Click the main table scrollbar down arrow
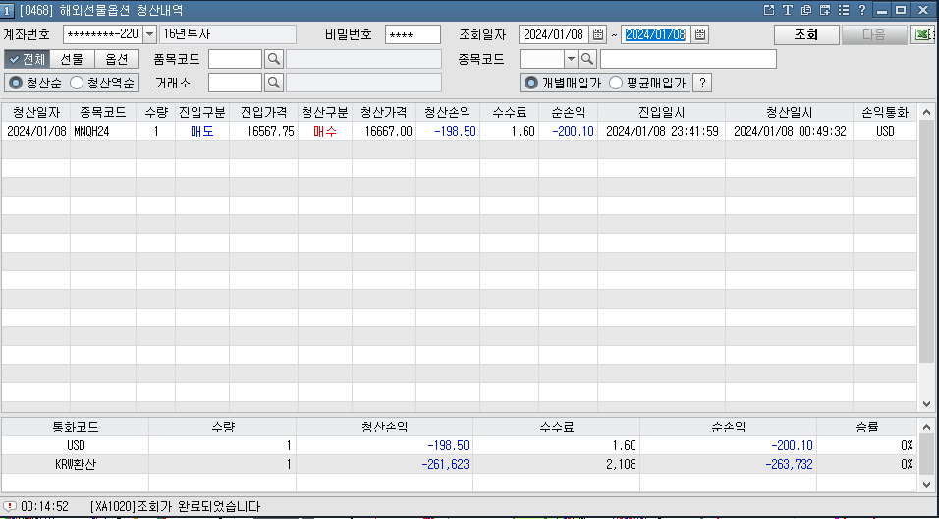Image resolution: width=939 pixels, height=519 pixels. [x=926, y=403]
